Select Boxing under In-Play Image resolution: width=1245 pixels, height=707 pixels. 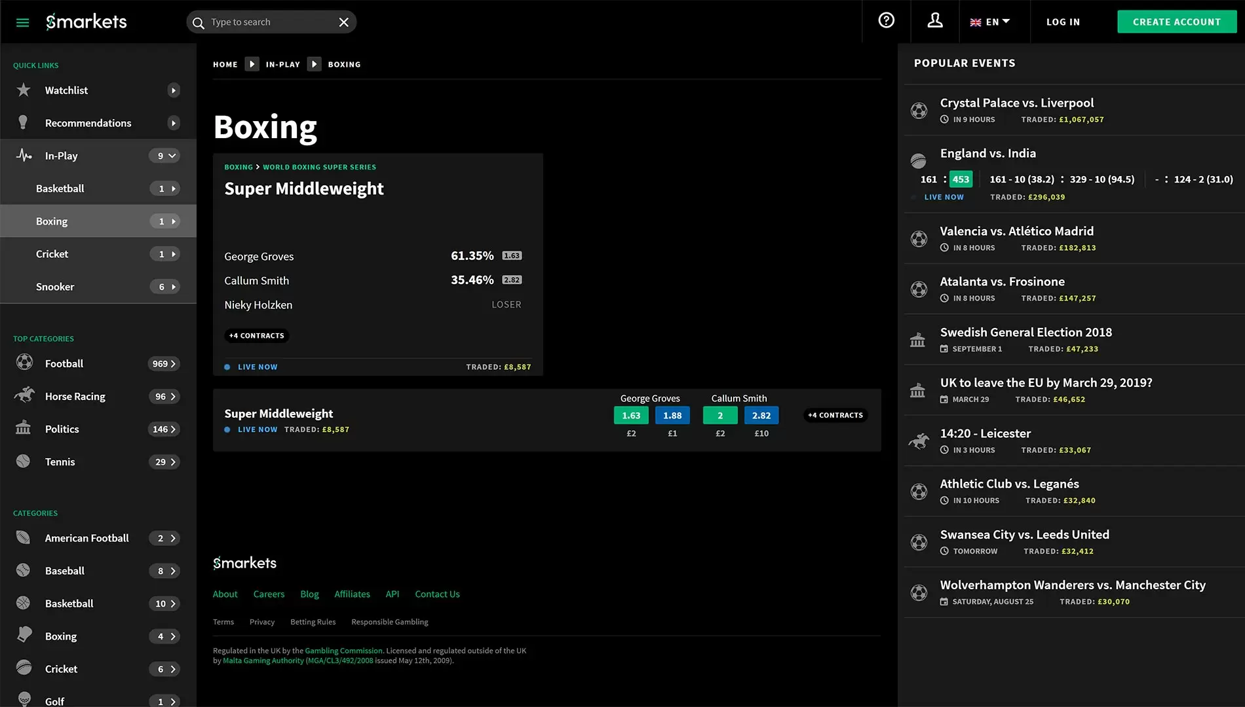tap(98, 221)
